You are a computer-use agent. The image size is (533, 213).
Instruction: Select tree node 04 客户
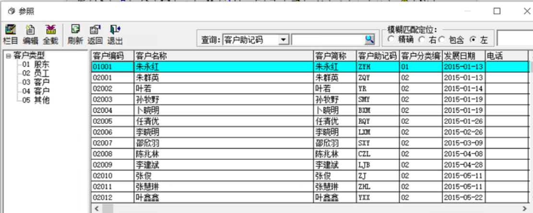36,91
